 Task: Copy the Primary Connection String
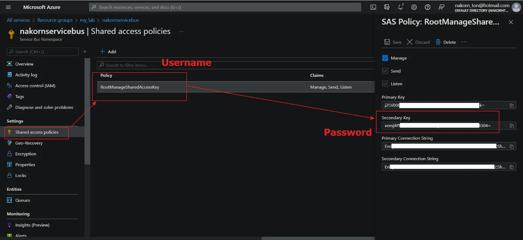[x=512, y=146]
